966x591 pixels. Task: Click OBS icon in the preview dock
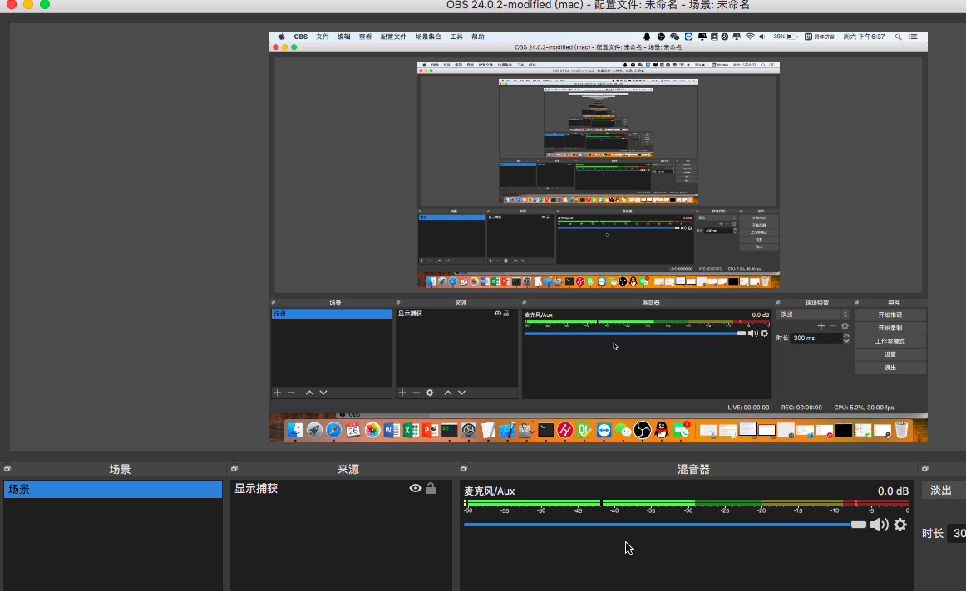click(x=643, y=430)
